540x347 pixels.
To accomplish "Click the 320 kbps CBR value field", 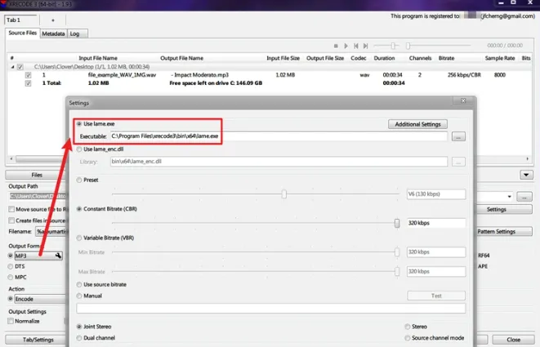I will [x=436, y=223].
